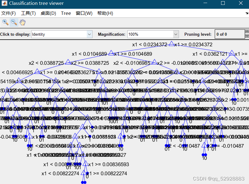Increment pruning level with up arrow
249x184 pixels.
247,31
